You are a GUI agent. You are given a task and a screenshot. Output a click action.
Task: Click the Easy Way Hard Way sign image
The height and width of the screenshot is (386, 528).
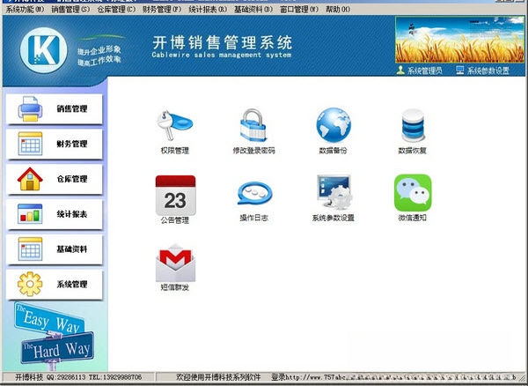pyautogui.click(x=54, y=336)
